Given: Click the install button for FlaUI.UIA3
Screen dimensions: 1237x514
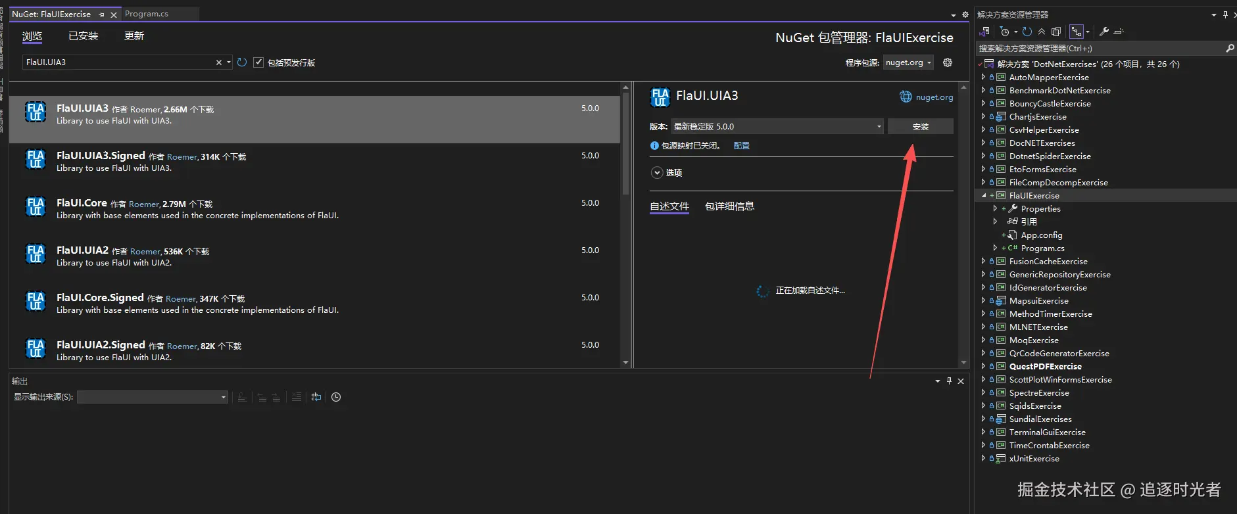Looking at the screenshot, I should tap(921, 126).
